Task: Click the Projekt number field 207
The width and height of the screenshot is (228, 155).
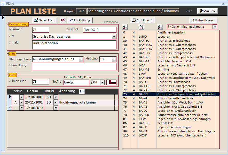Action: click(x=81, y=11)
